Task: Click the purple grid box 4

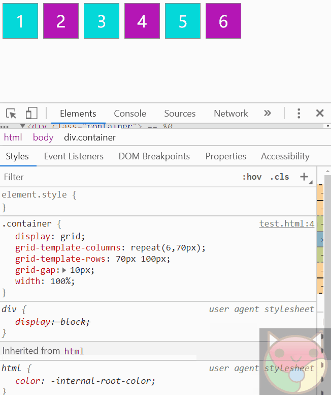Action: coord(142,21)
